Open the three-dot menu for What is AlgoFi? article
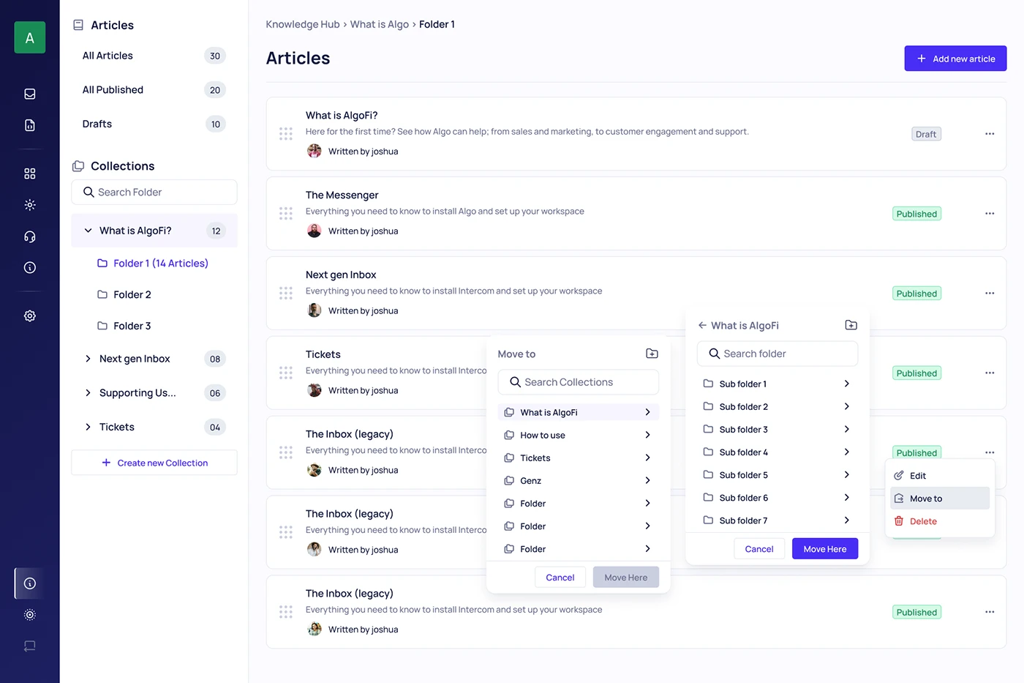 tap(990, 134)
